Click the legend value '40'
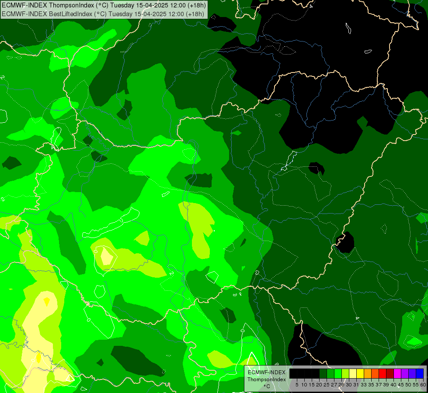Screen dimensions: 428x393 393,385
